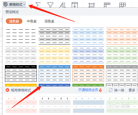The image size is (138, 115).
Task: Select the light blue striped style
Action: pyautogui.click(x=88, y=36)
